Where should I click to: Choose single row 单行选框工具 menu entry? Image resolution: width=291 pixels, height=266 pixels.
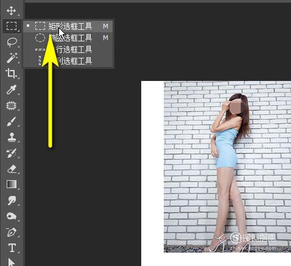[68, 49]
